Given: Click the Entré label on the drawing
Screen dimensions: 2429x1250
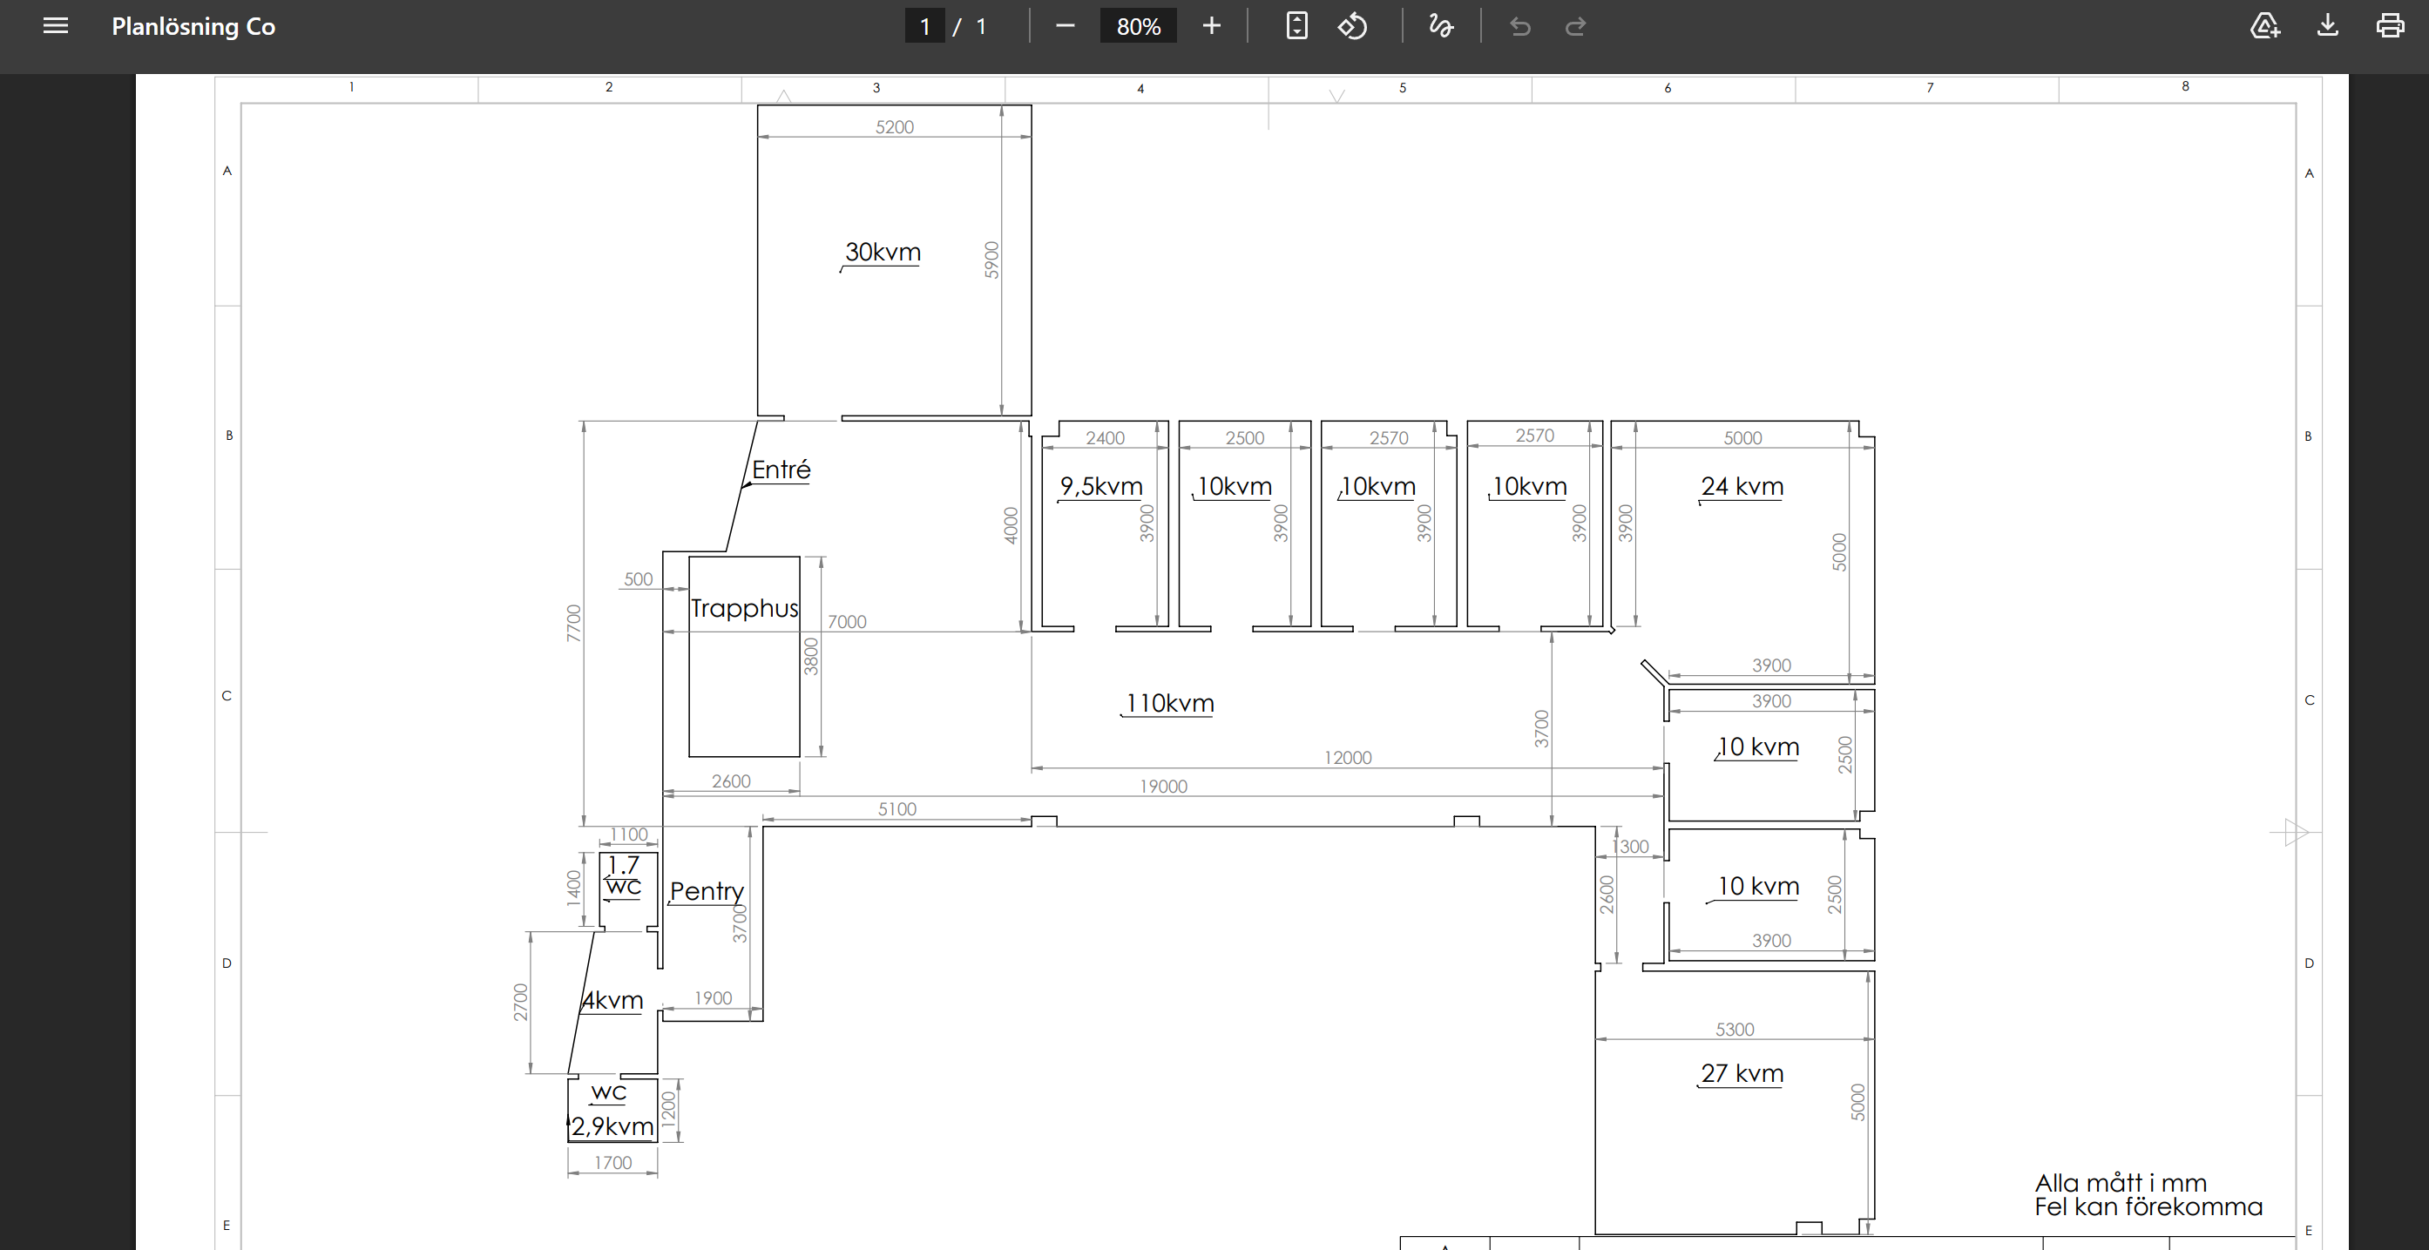Looking at the screenshot, I should [x=781, y=470].
